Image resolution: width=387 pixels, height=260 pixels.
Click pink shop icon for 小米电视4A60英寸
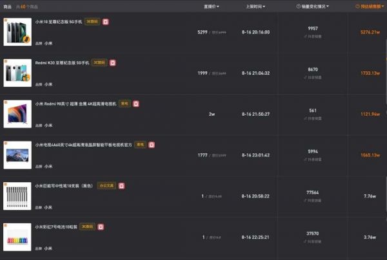point(152,145)
